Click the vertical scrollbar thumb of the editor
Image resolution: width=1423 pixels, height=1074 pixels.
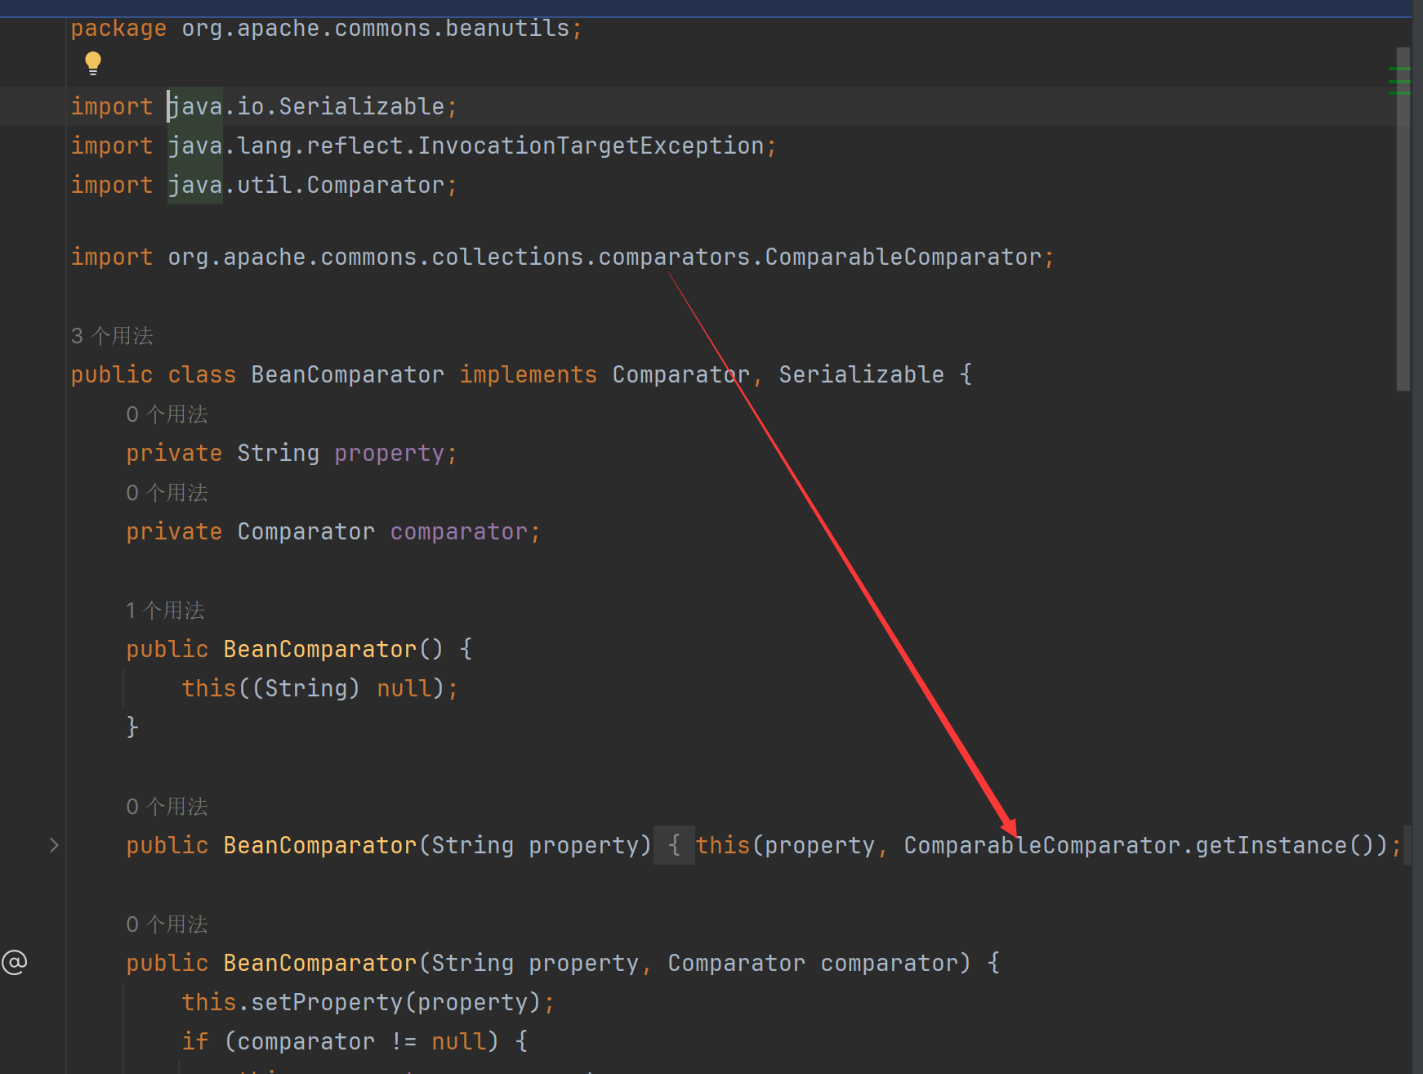(x=1403, y=219)
